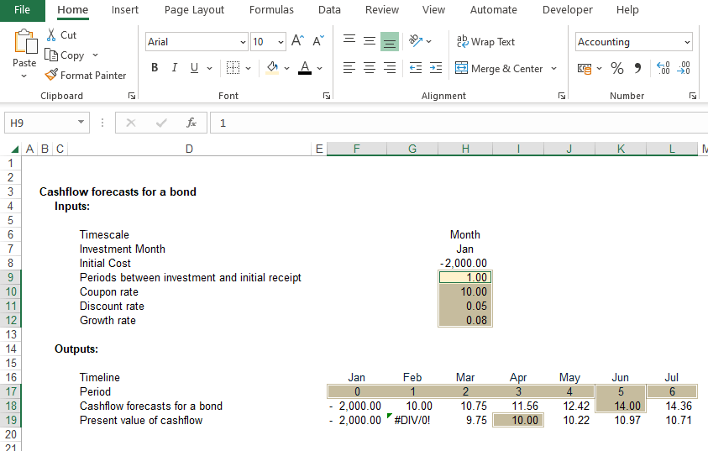Toggle Bold formatting
Viewport: 708px width, 451px height.
pos(155,68)
